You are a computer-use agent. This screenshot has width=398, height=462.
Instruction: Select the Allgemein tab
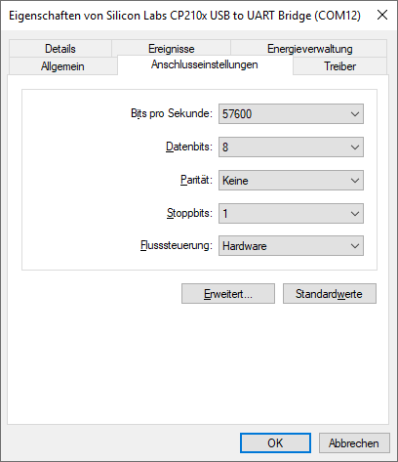pos(62,66)
